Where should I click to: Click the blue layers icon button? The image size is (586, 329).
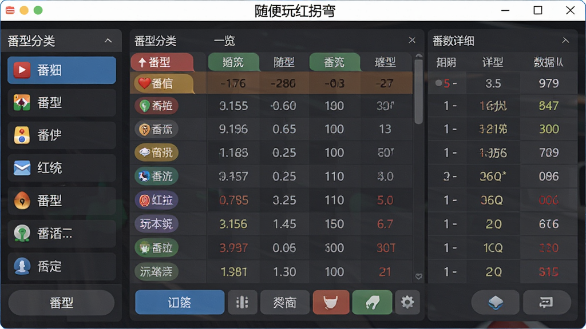[x=495, y=302]
